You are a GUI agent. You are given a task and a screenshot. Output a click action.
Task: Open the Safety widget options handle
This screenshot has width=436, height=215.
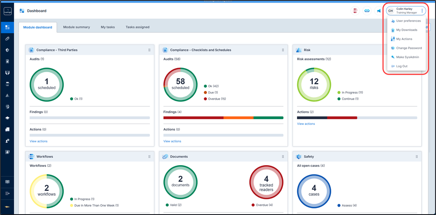coord(416,157)
